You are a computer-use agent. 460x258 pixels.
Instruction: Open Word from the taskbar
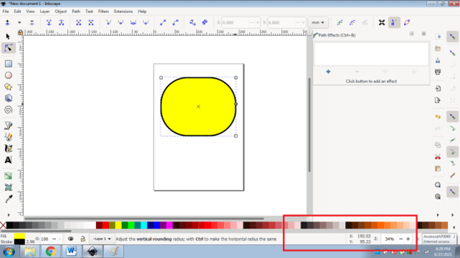pyautogui.click(x=71, y=252)
